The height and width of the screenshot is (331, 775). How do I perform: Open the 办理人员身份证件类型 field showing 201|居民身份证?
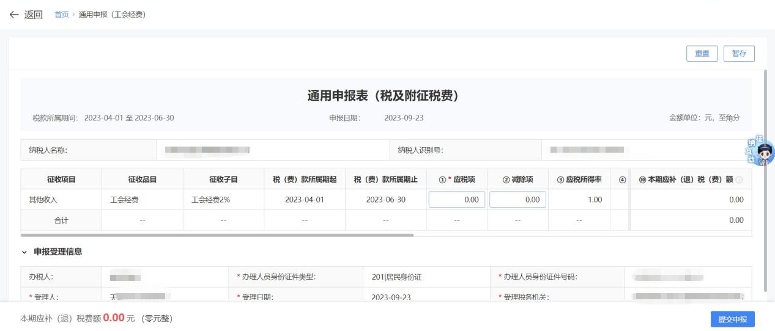(x=426, y=277)
